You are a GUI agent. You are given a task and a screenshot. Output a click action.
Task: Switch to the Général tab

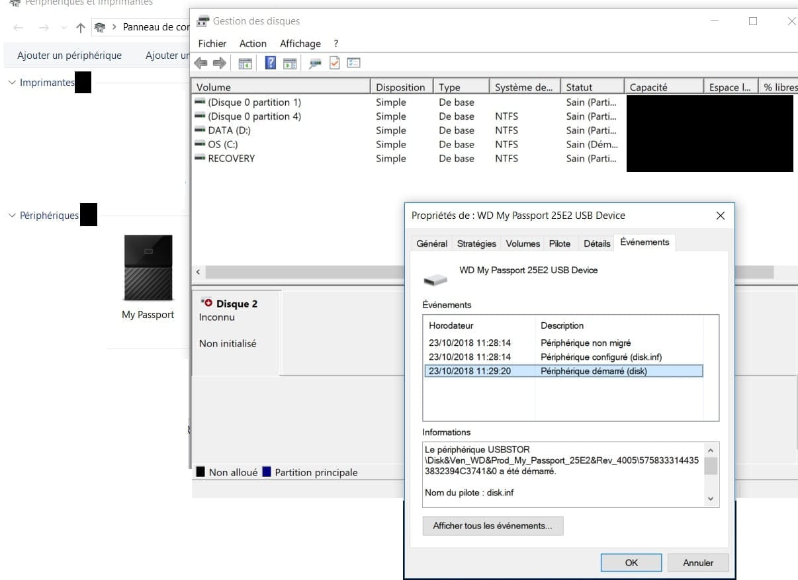[x=432, y=243]
